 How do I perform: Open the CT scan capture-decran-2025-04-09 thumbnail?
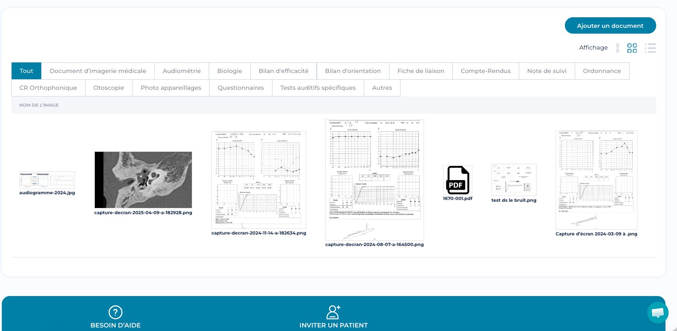[x=143, y=180]
